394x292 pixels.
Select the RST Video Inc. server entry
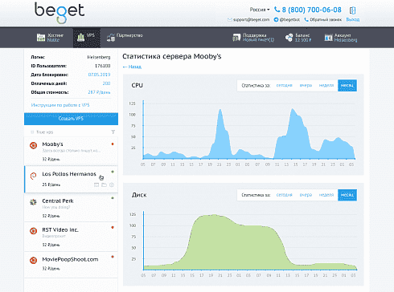click(x=71, y=237)
